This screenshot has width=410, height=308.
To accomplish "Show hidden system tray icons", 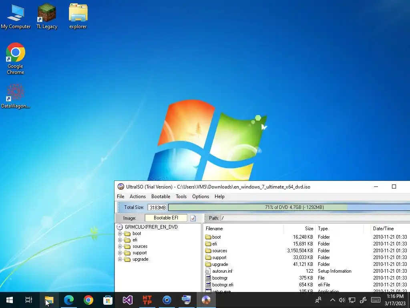I will point(332,300).
